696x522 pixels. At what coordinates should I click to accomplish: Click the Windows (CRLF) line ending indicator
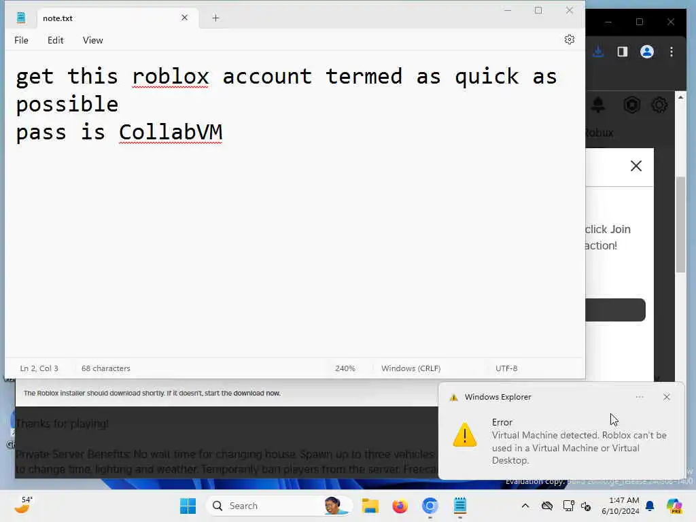(x=411, y=368)
